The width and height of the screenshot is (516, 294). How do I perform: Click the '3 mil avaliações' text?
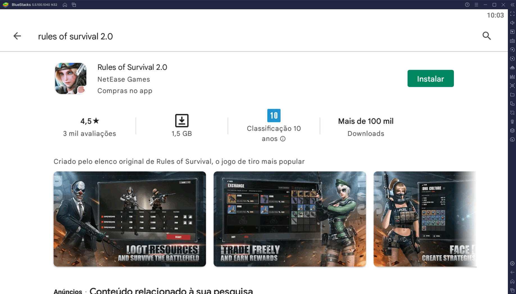point(89,134)
